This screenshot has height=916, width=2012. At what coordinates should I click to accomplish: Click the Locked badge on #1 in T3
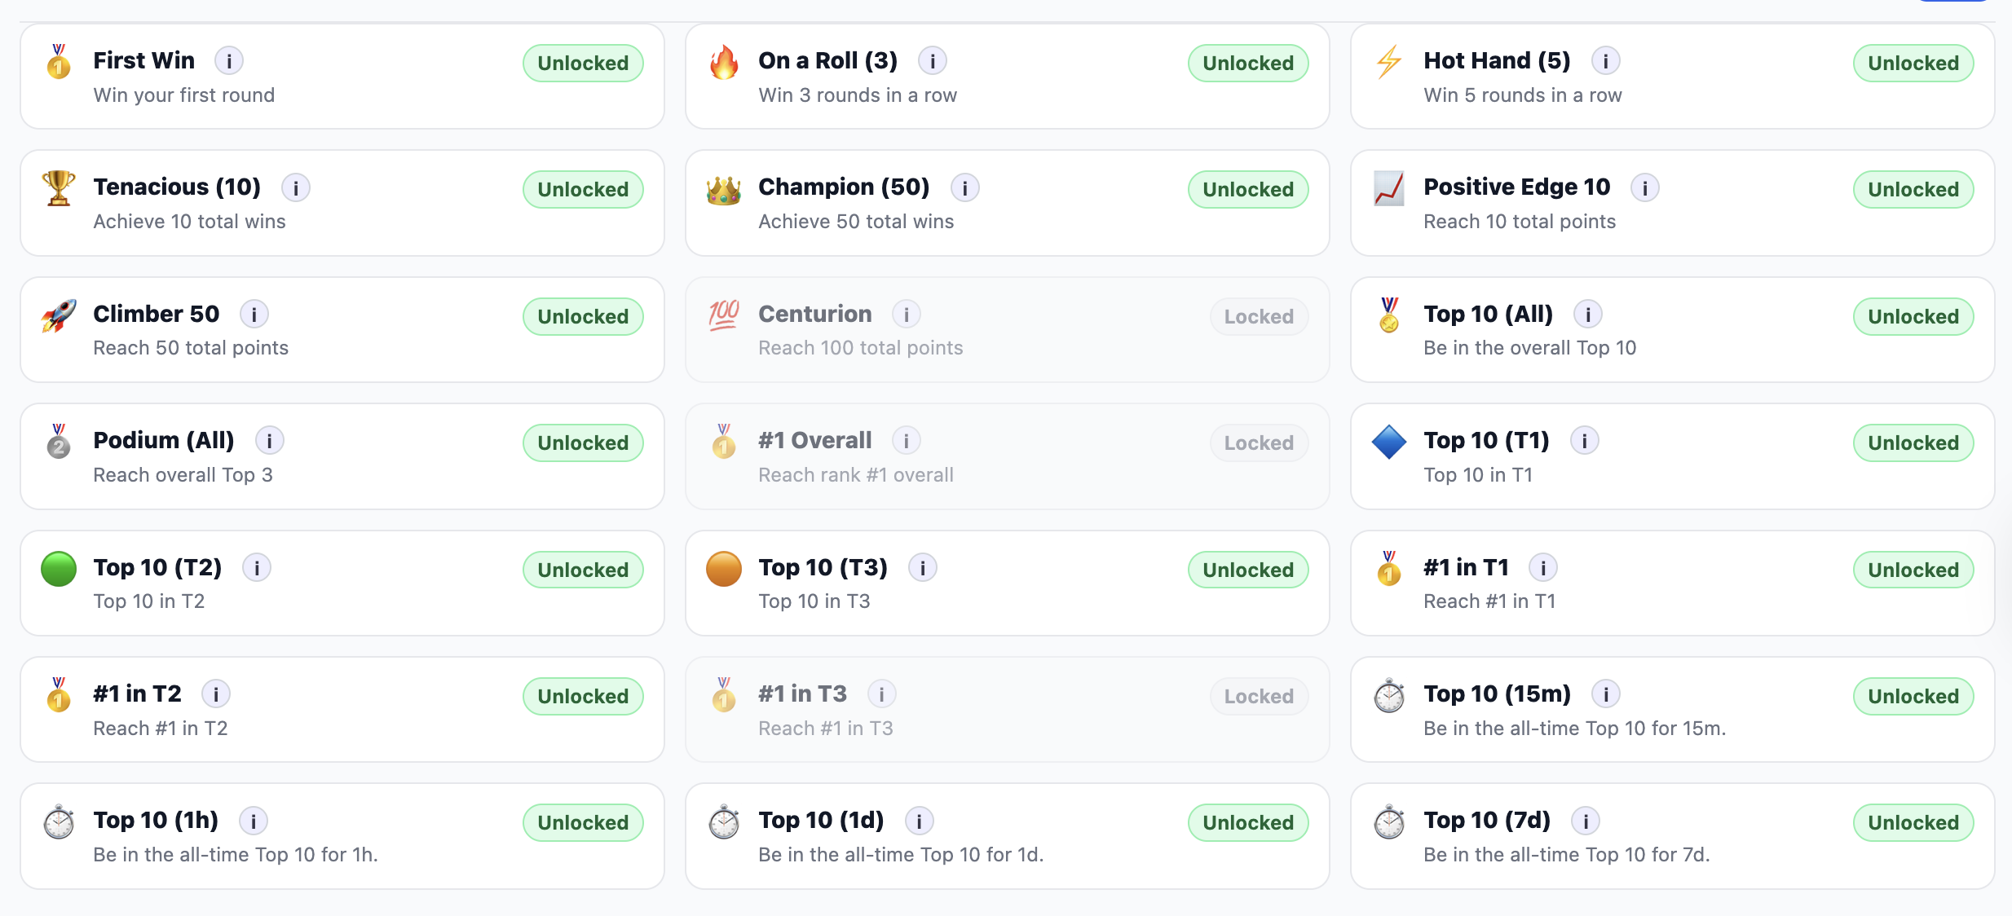(x=1259, y=696)
